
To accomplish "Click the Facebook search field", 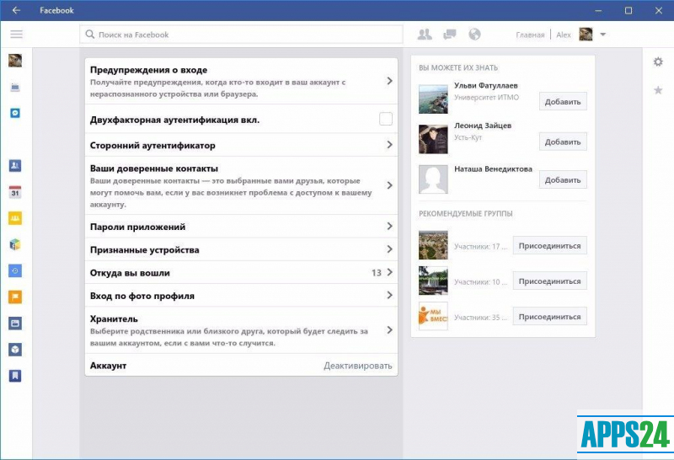I will click(x=241, y=35).
